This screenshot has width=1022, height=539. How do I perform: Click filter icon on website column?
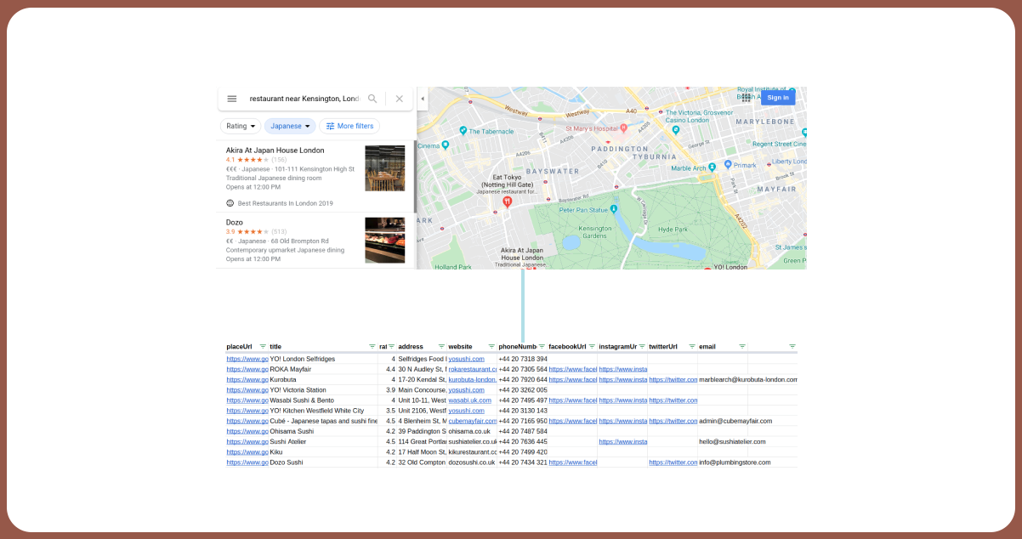click(491, 347)
